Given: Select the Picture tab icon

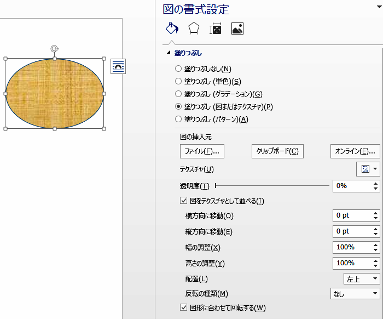Looking at the screenshot, I should pos(237,29).
